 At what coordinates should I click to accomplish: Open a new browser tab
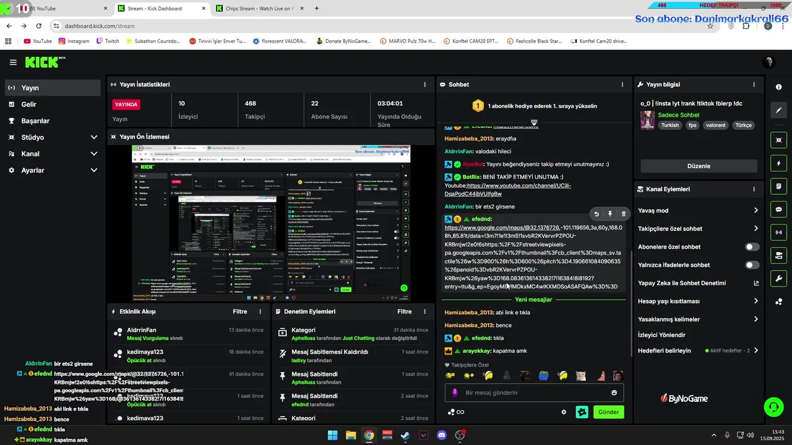(x=317, y=9)
